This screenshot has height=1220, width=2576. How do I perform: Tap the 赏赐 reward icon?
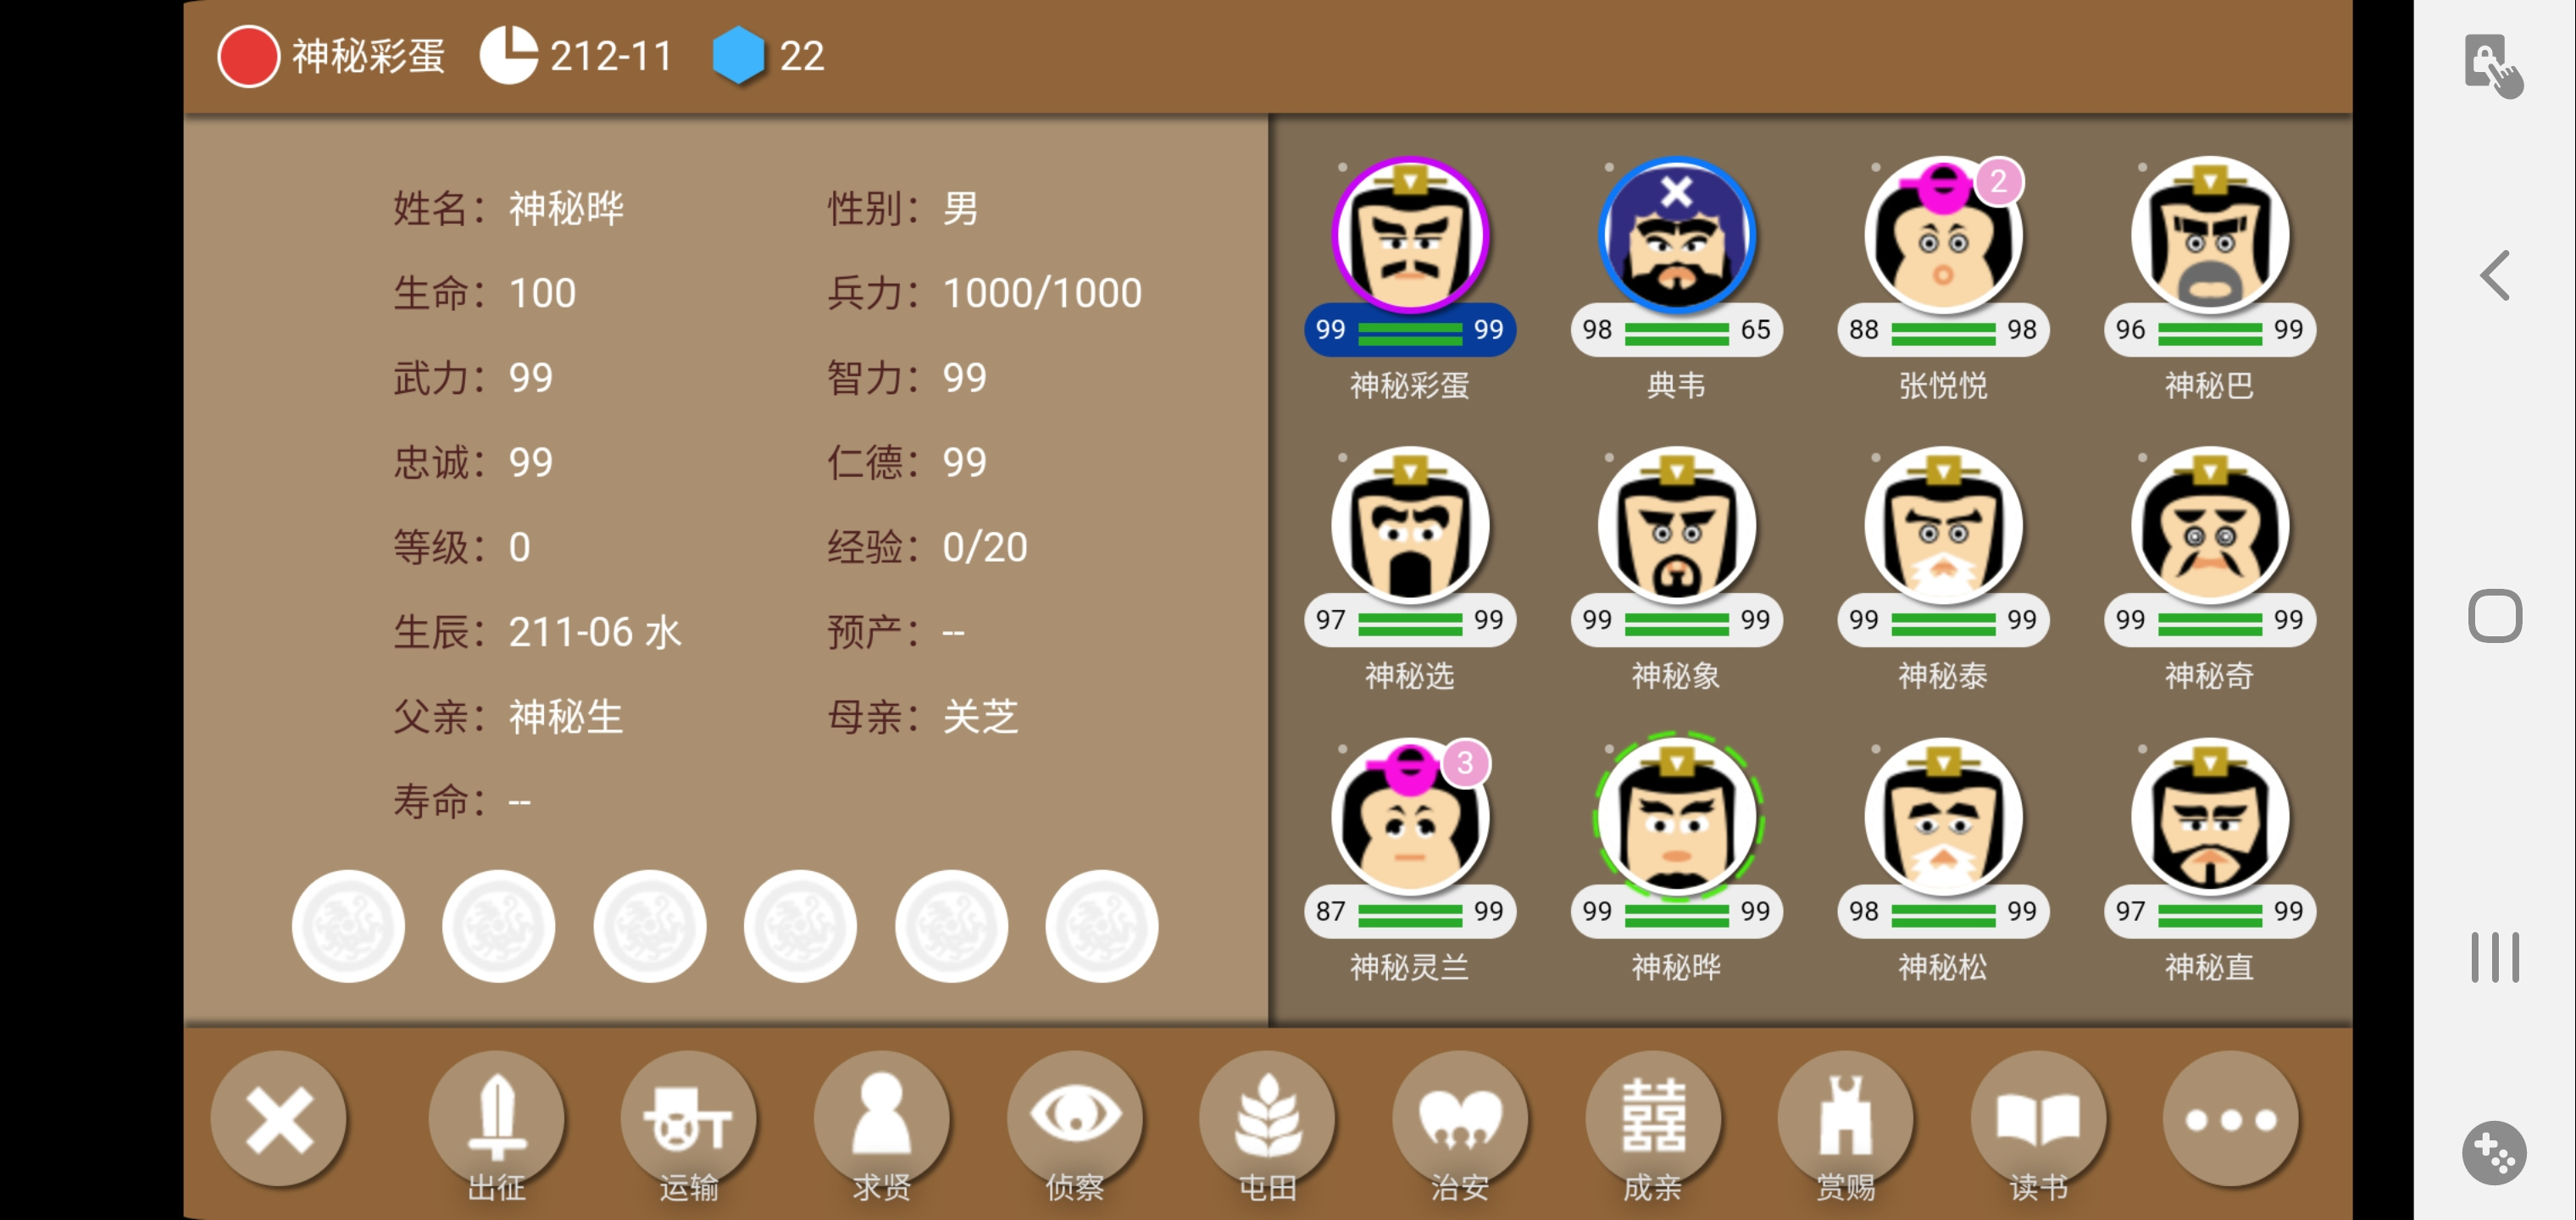(1846, 1119)
